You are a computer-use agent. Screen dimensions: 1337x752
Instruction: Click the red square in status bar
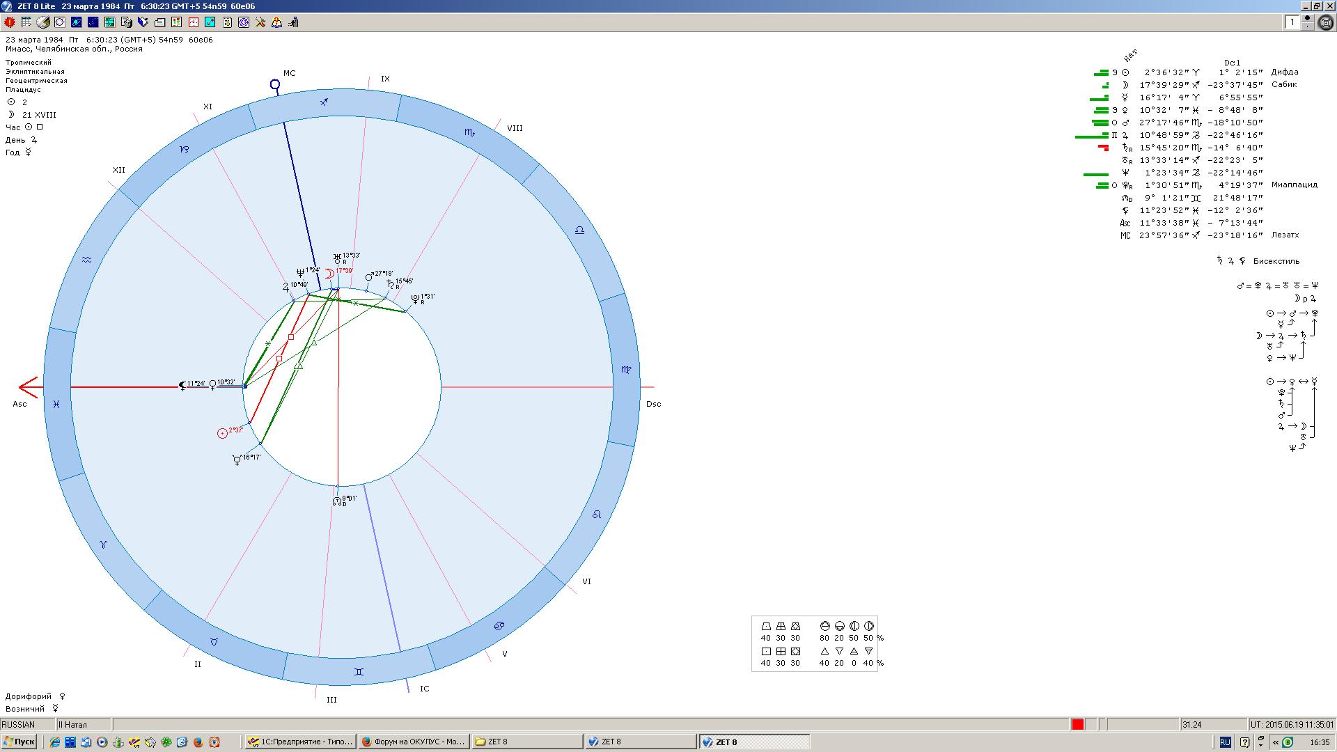[x=1077, y=725]
